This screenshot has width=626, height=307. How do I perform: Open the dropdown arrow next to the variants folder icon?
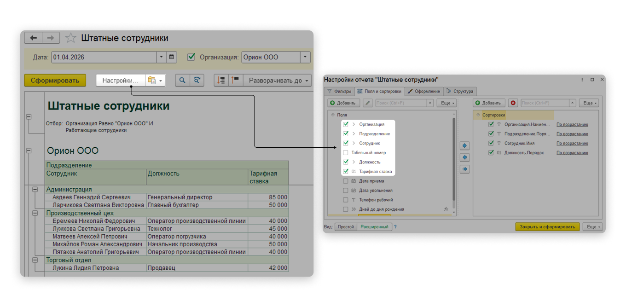161,81
